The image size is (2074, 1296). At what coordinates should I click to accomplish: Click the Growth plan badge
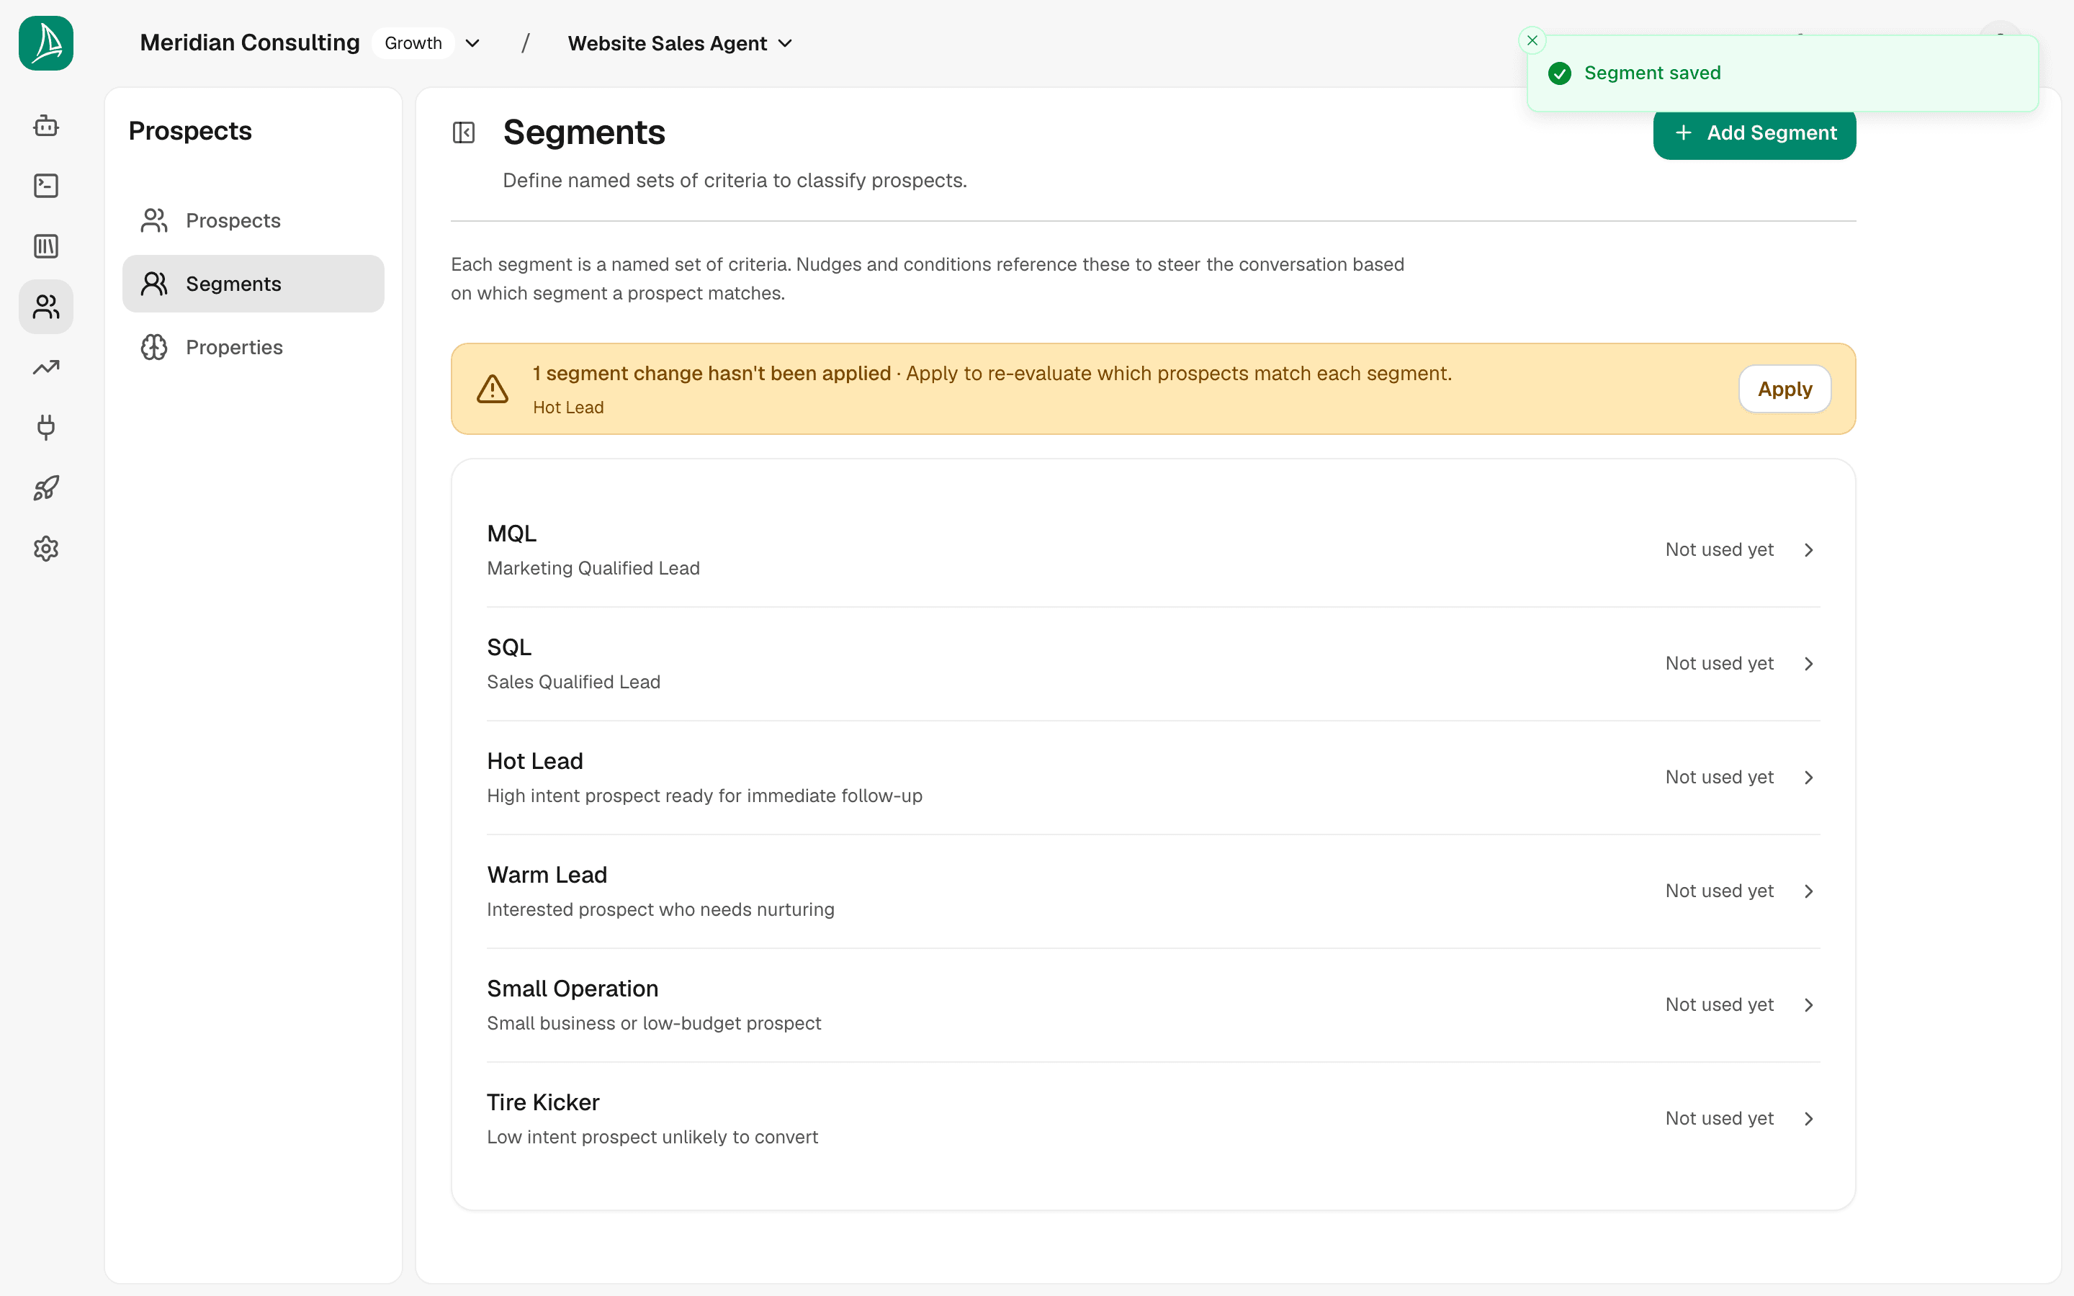pyautogui.click(x=413, y=43)
